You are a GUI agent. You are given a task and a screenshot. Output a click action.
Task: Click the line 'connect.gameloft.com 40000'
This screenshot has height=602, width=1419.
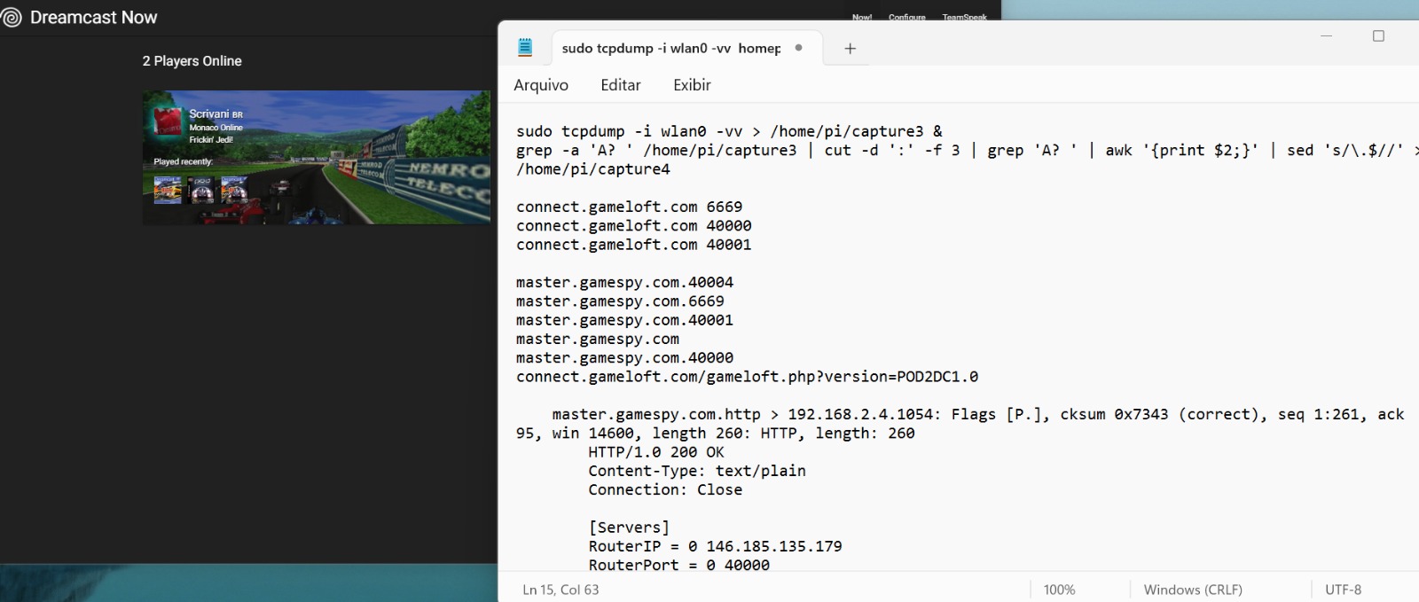[633, 226]
